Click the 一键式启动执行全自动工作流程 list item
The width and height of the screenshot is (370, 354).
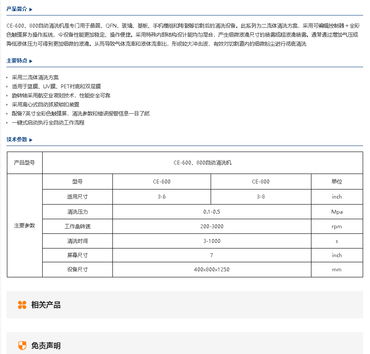[48, 123]
